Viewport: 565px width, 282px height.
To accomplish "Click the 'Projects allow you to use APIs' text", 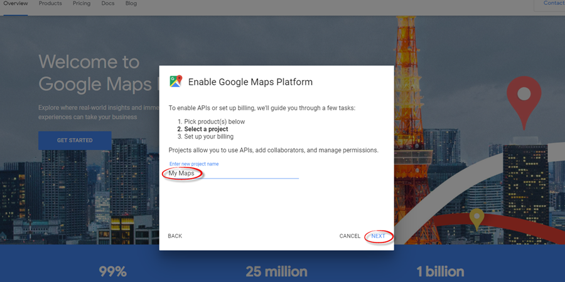I will point(274,150).
